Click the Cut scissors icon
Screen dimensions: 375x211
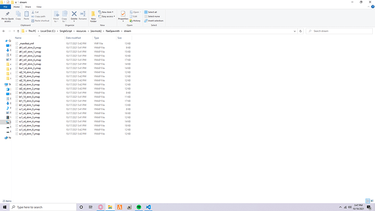click(x=33, y=12)
